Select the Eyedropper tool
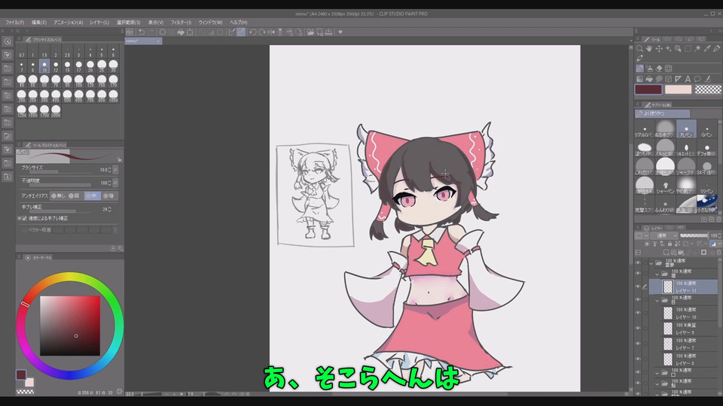The width and height of the screenshot is (723, 406). click(x=707, y=48)
